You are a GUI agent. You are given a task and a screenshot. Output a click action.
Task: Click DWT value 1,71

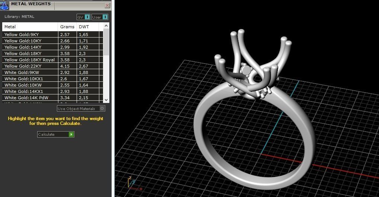pyautogui.click(x=83, y=41)
